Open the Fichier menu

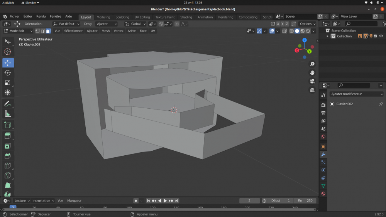15,16
